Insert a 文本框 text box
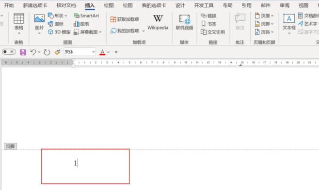 coord(289,22)
